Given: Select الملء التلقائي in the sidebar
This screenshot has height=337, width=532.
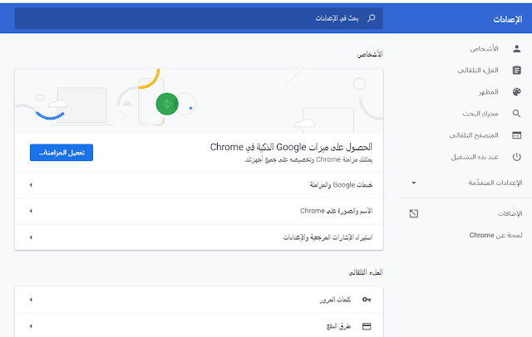Looking at the screenshot, I should [x=478, y=70].
